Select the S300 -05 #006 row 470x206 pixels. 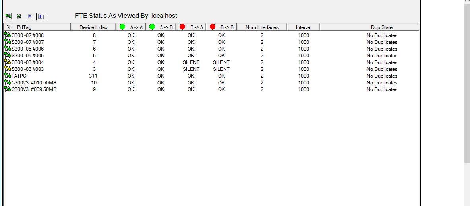pyautogui.click(x=211, y=49)
